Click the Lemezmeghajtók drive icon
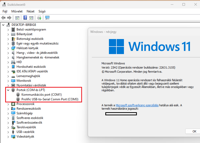The height and width of the screenshot is (143, 200). point(13,76)
